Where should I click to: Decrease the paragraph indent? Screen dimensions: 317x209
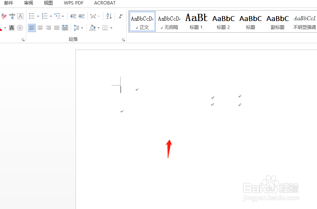pos(73,16)
